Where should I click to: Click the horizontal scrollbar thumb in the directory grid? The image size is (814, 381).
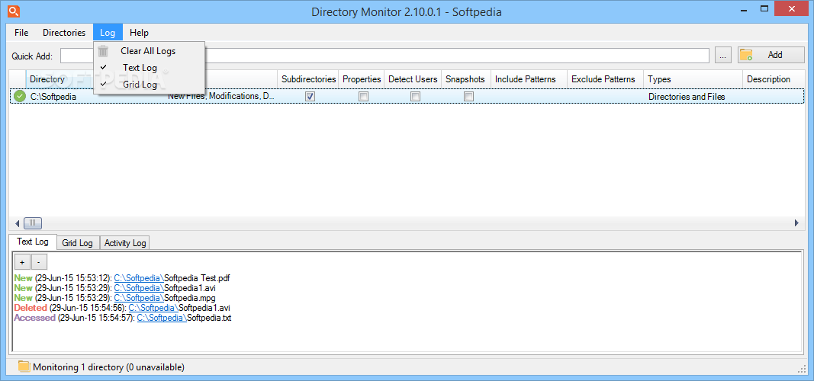33,223
